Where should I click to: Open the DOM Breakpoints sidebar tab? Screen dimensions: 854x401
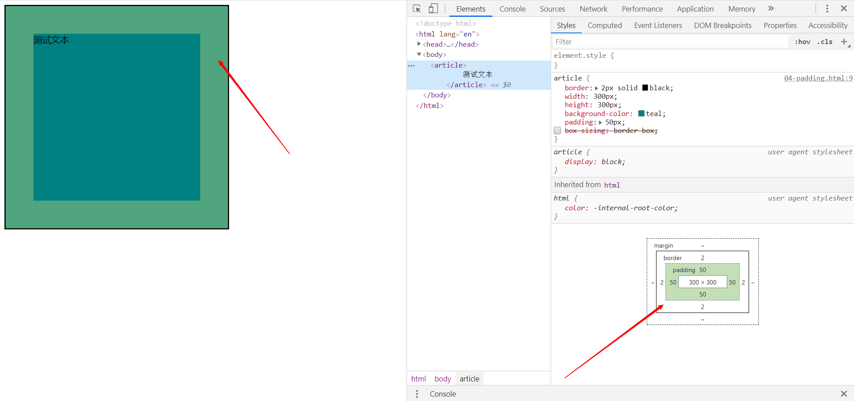723,25
